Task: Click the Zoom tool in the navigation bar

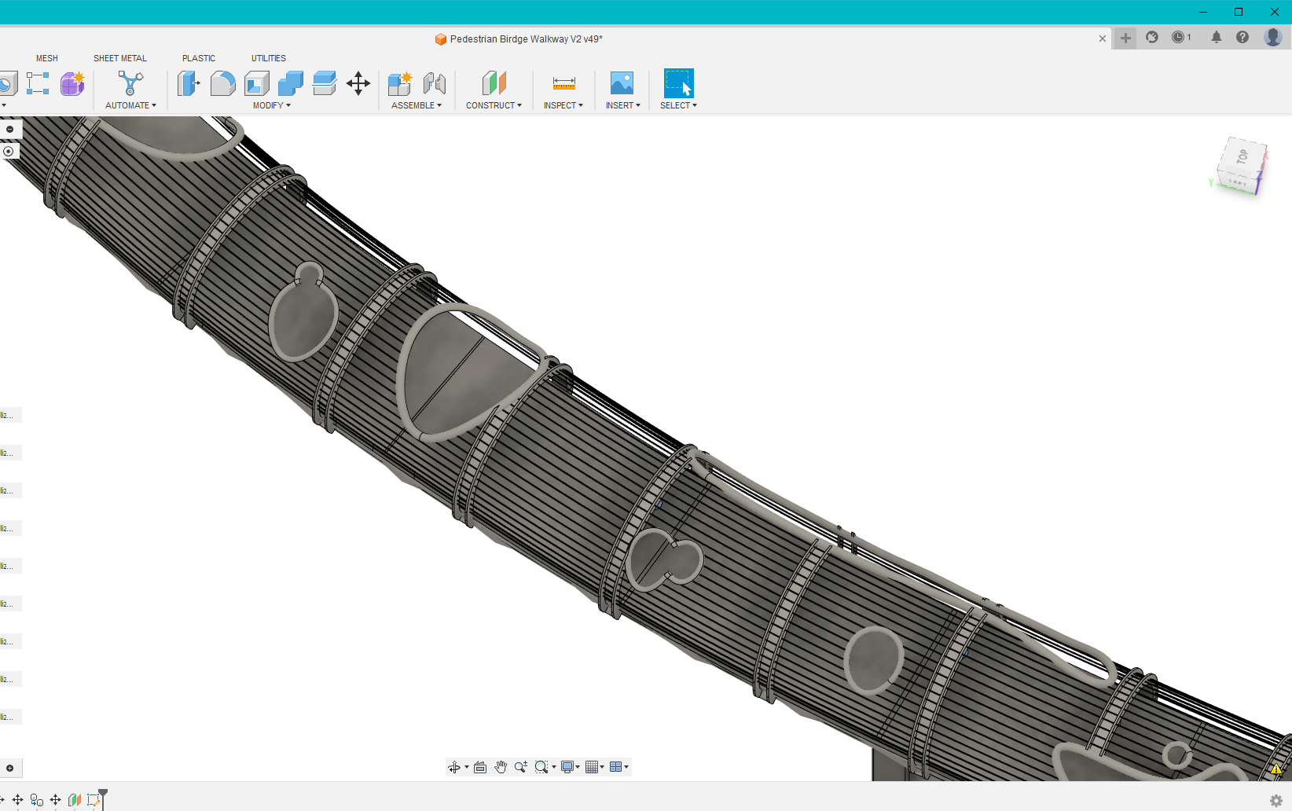Action: pos(520,766)
